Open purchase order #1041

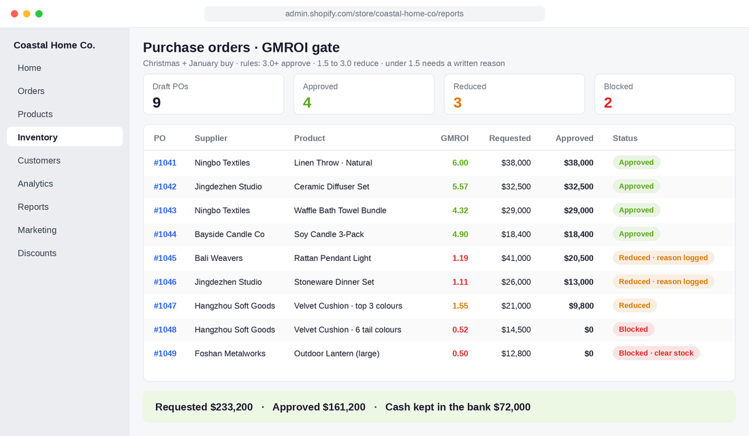tap(165, 163)
